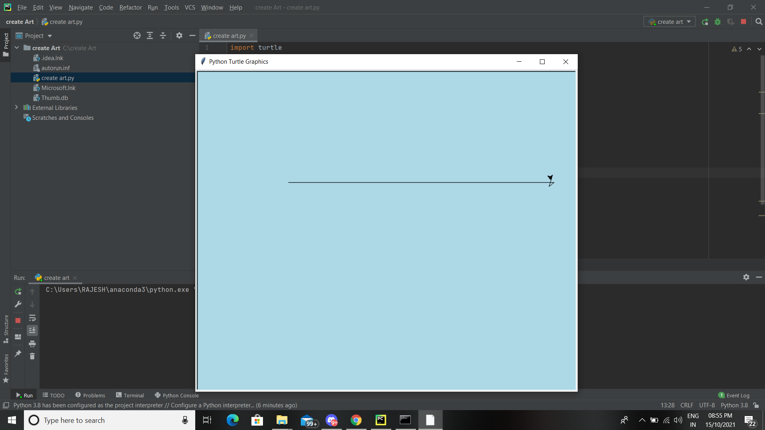Click the print icon in Run panel
The width and height of the screenshot is (765, 430).
click(32, 344)
